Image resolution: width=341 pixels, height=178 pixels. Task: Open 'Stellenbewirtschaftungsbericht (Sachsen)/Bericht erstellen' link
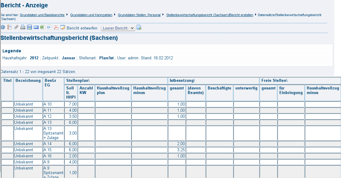(210, 15)
